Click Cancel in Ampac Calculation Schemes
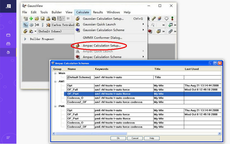 (135, 138)
